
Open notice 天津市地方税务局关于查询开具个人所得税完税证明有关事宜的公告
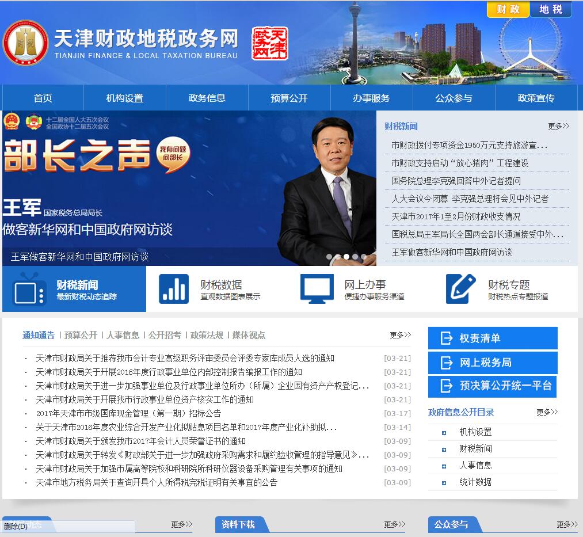[157, 482]
